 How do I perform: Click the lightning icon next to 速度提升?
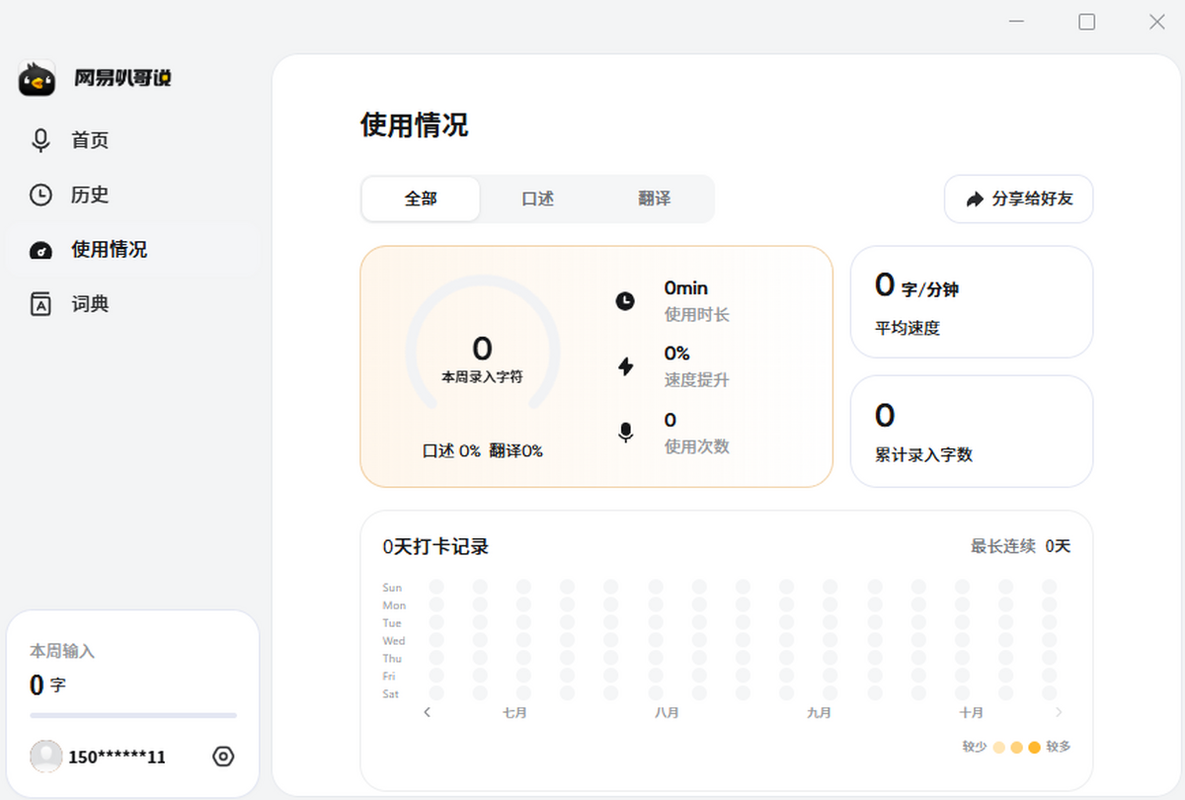[625, 366]
